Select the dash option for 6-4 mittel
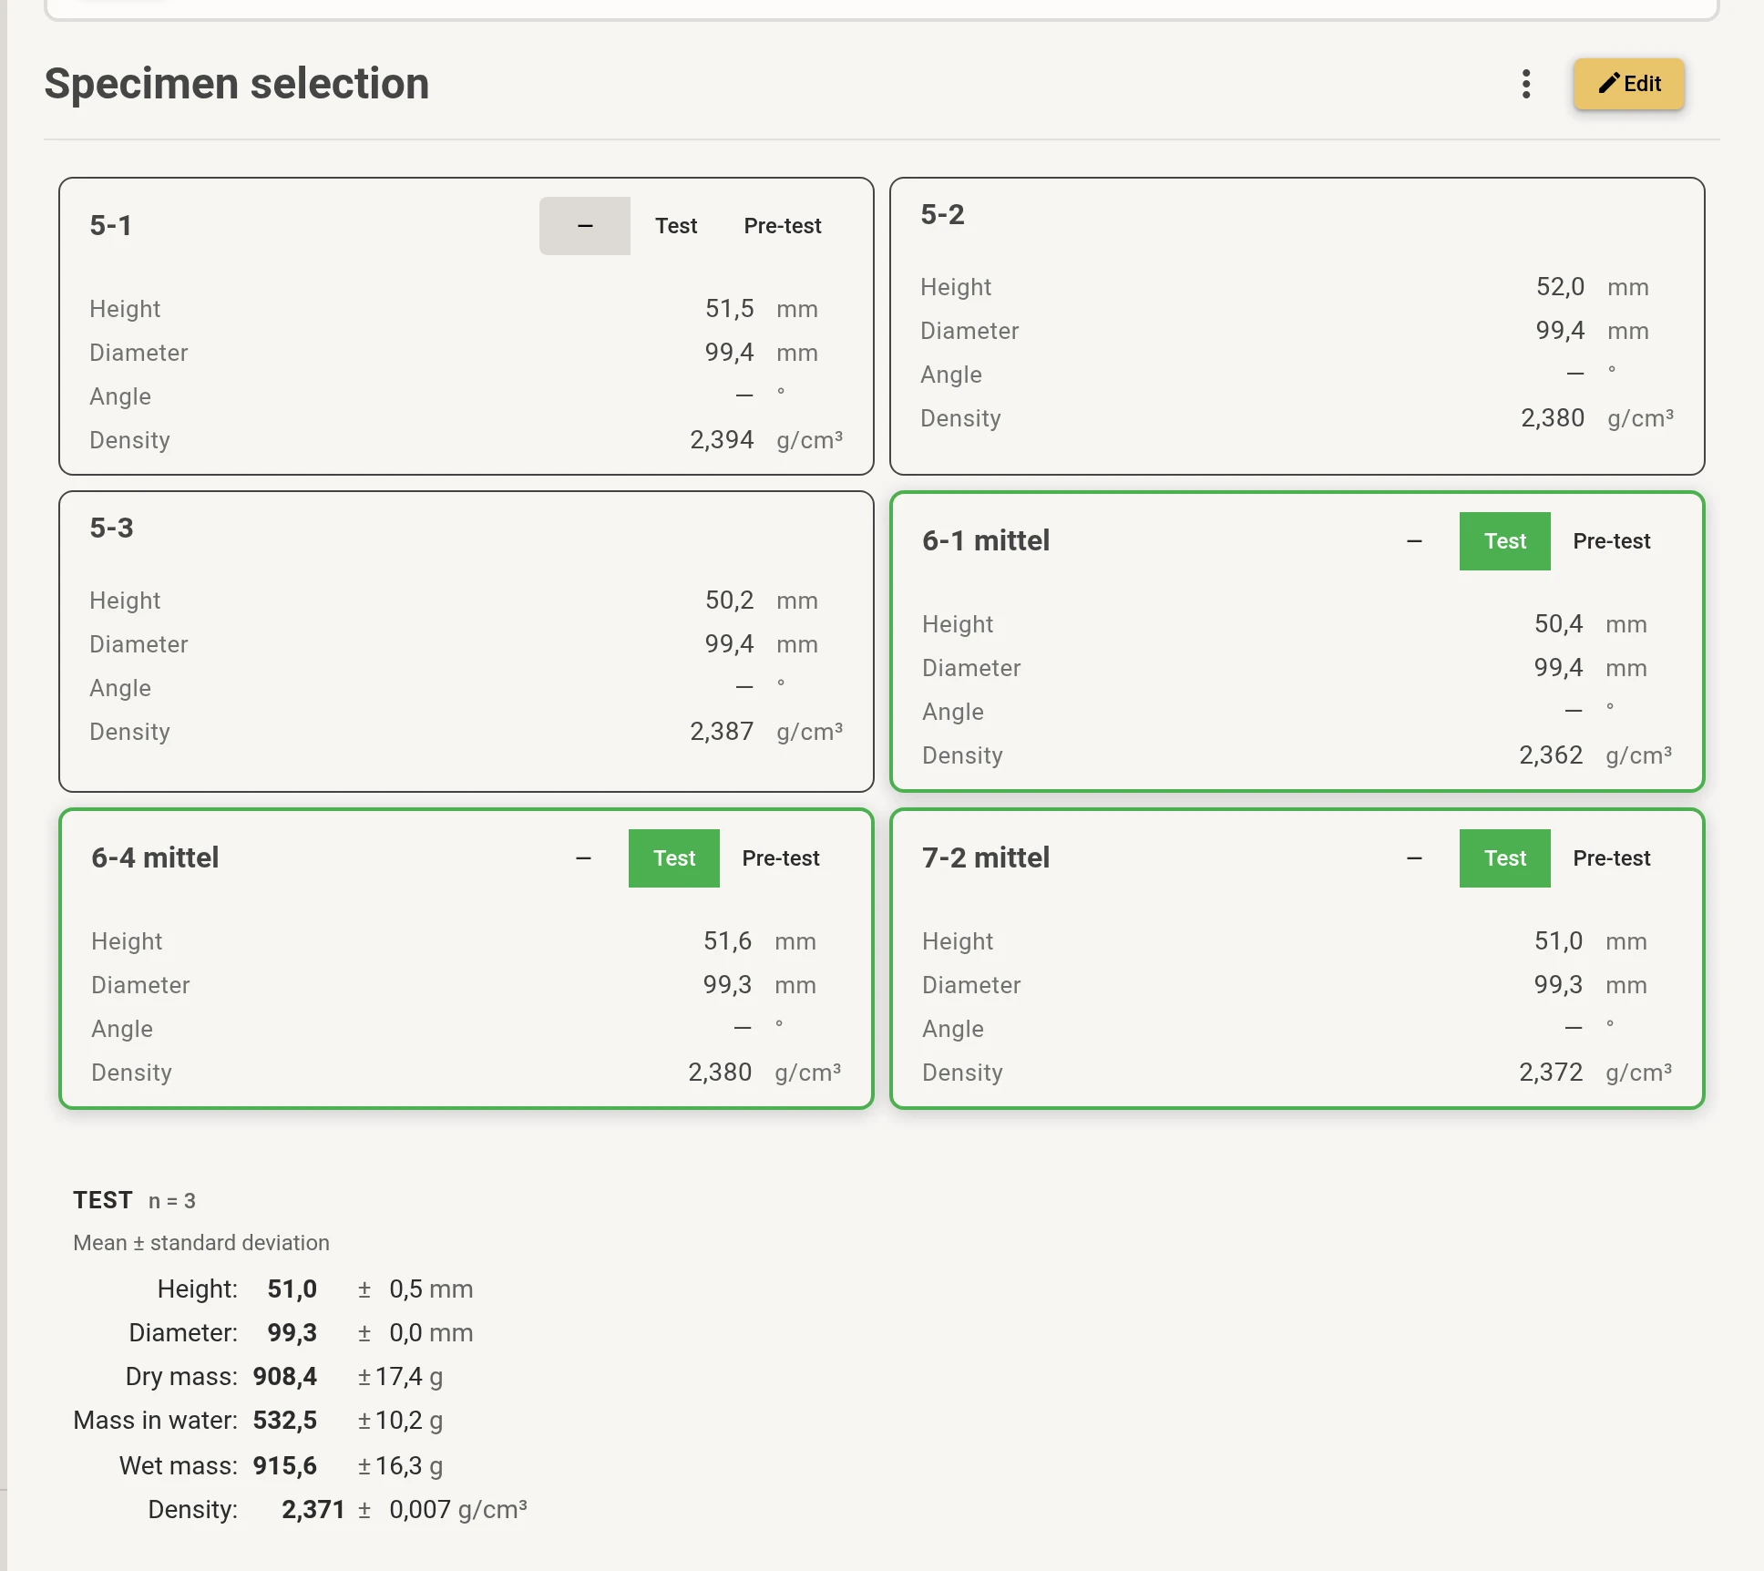1764x1571 pixels. pos(583,858)
